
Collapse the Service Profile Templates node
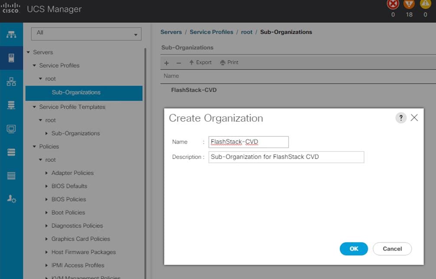35,107
